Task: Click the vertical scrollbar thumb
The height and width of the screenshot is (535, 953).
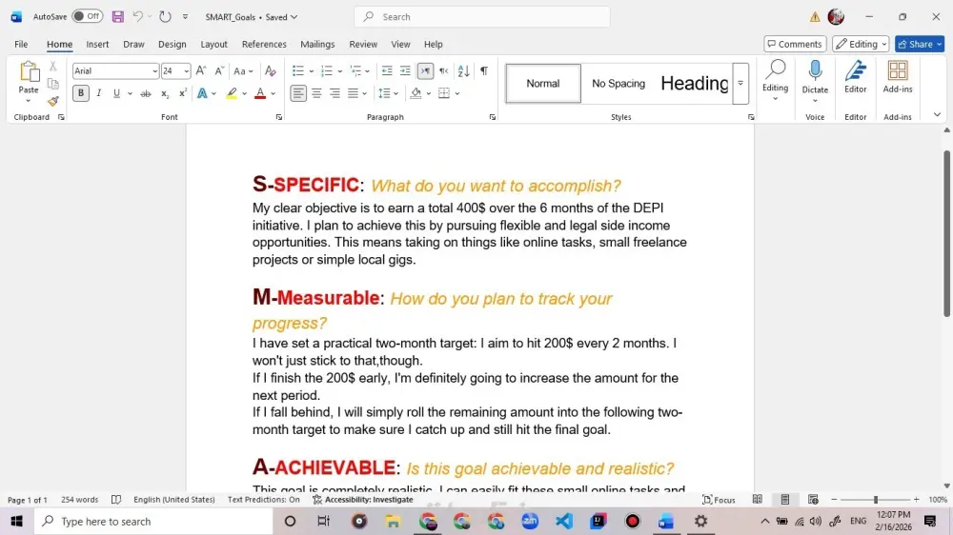Action: [946, 233]
